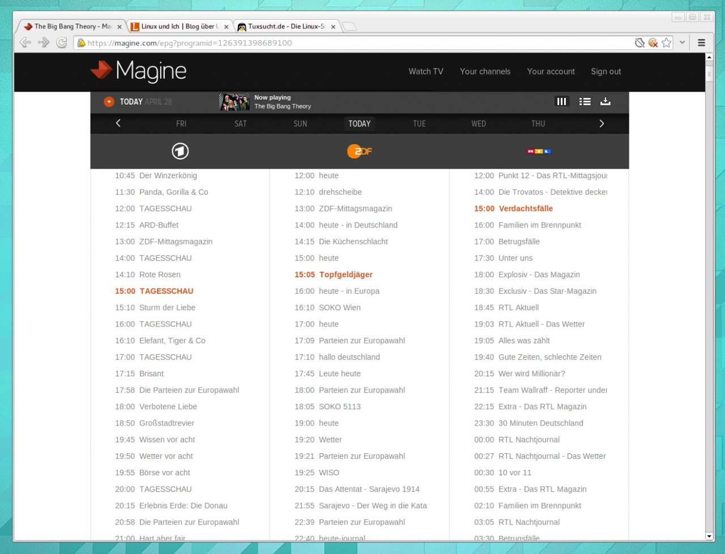Go to next days with right arrow
This screenshot has height=554, width=725.
pyautogui.click(x=602, y=123)
